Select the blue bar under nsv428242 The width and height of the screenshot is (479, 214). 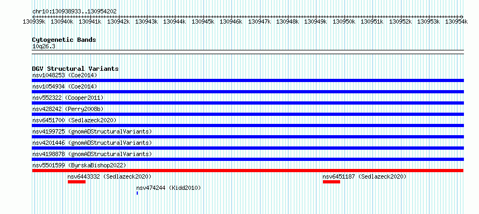248,114
